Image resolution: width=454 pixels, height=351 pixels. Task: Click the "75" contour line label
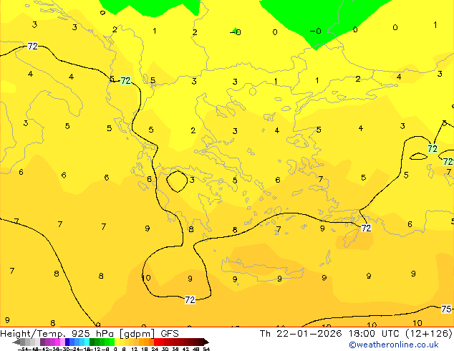tap(446, 309)
